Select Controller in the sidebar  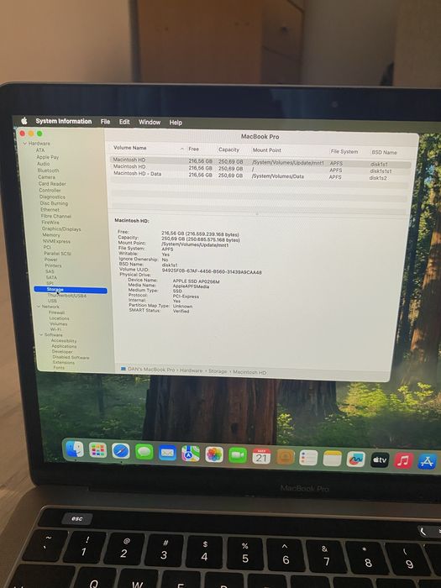pos(50,190)
